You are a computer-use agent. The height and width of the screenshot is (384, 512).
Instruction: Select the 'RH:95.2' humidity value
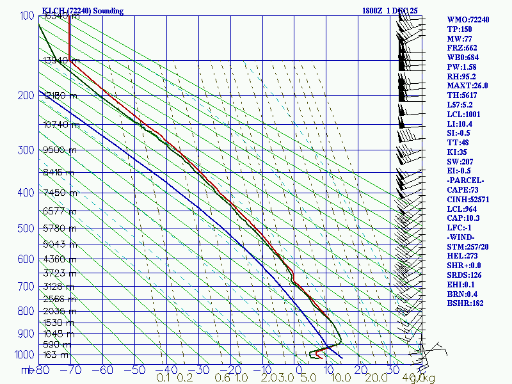[461, 76]
